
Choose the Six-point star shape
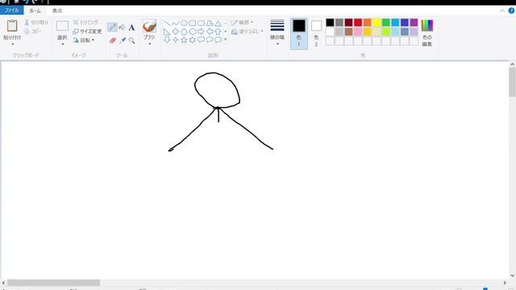193,39
